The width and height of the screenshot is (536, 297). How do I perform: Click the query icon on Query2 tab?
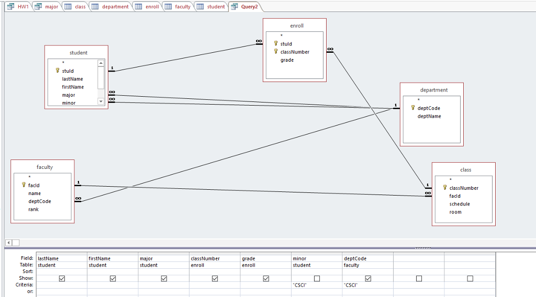tap(234, 6)
